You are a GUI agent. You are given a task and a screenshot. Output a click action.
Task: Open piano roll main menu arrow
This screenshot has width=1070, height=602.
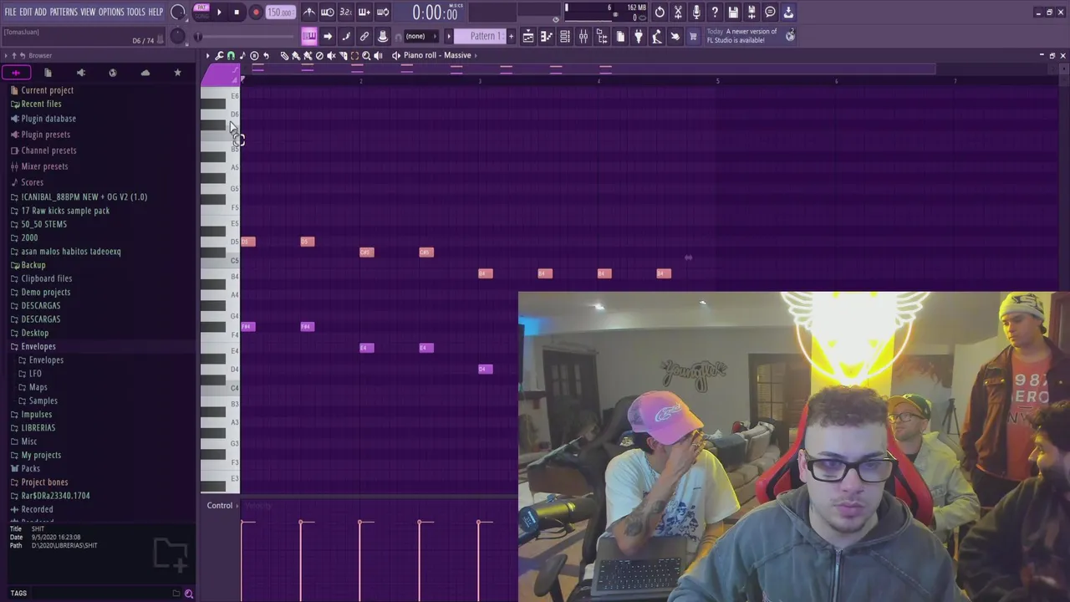coord(208,55)
